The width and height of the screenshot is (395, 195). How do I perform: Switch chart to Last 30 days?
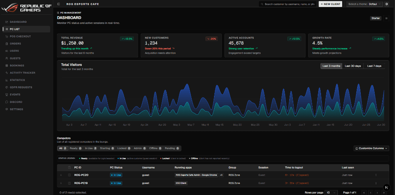353,66
